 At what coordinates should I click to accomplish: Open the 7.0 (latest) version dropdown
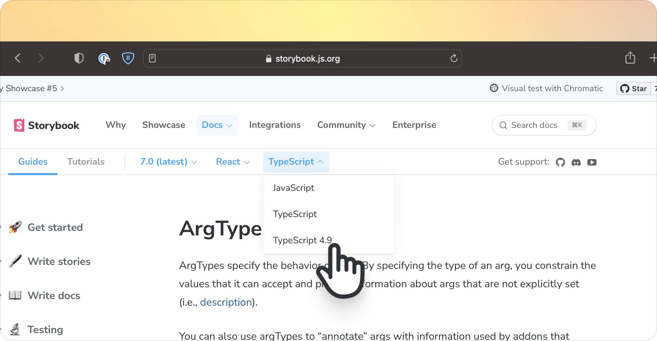(168, 162)
